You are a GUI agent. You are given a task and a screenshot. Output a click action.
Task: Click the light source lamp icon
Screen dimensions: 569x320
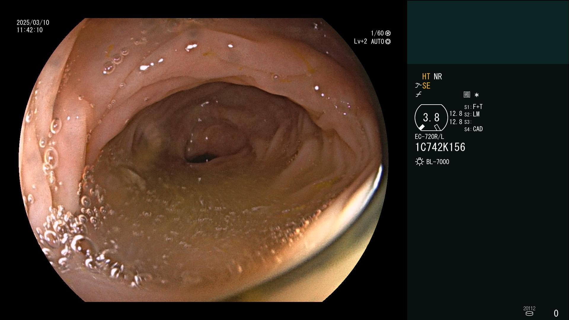tap(419, 162)
